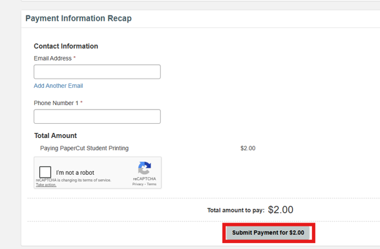Screen dimensions: 380x249
Task: Click the large $2.00 total figure
Action: tap(280, 210)
